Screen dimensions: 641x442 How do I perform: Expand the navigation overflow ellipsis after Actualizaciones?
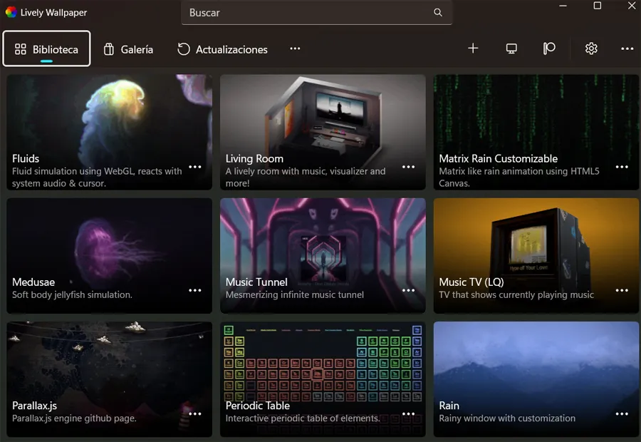[x=295, y=48]
